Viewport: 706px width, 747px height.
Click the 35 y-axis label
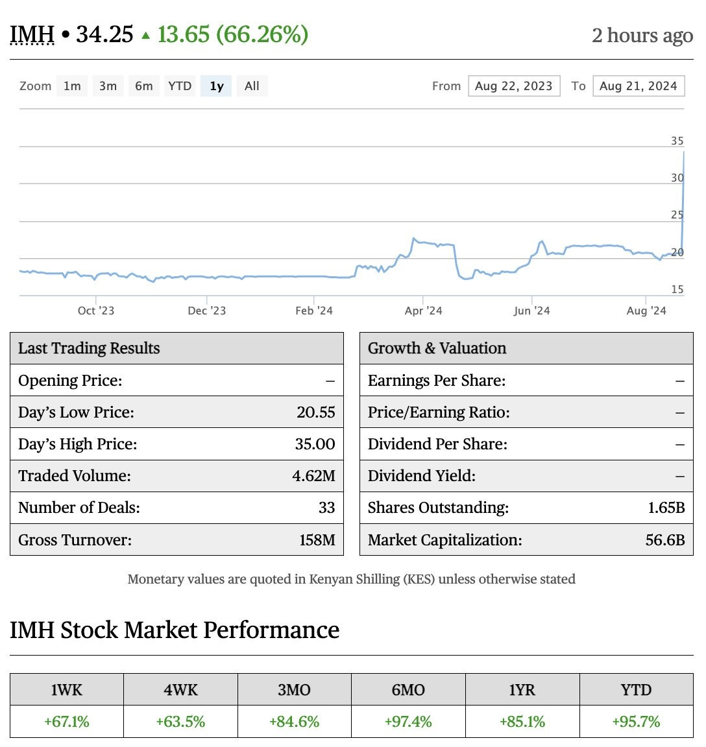(677, 141)
